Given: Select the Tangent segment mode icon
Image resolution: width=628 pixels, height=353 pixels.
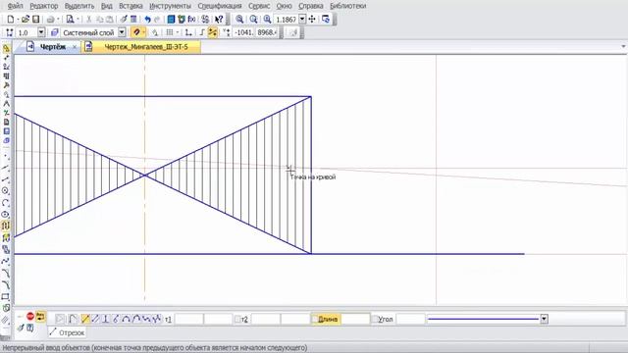Looking at the screenshot, I should [116, 319].
